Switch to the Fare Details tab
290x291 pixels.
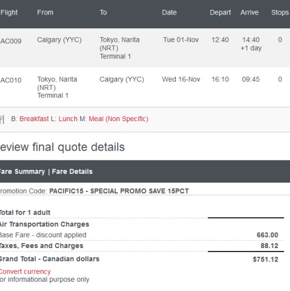(72, 172)
